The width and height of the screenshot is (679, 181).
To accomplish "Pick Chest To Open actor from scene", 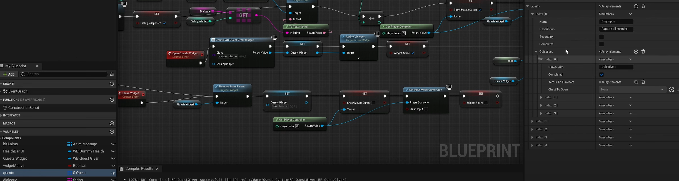I will (671, 90).
